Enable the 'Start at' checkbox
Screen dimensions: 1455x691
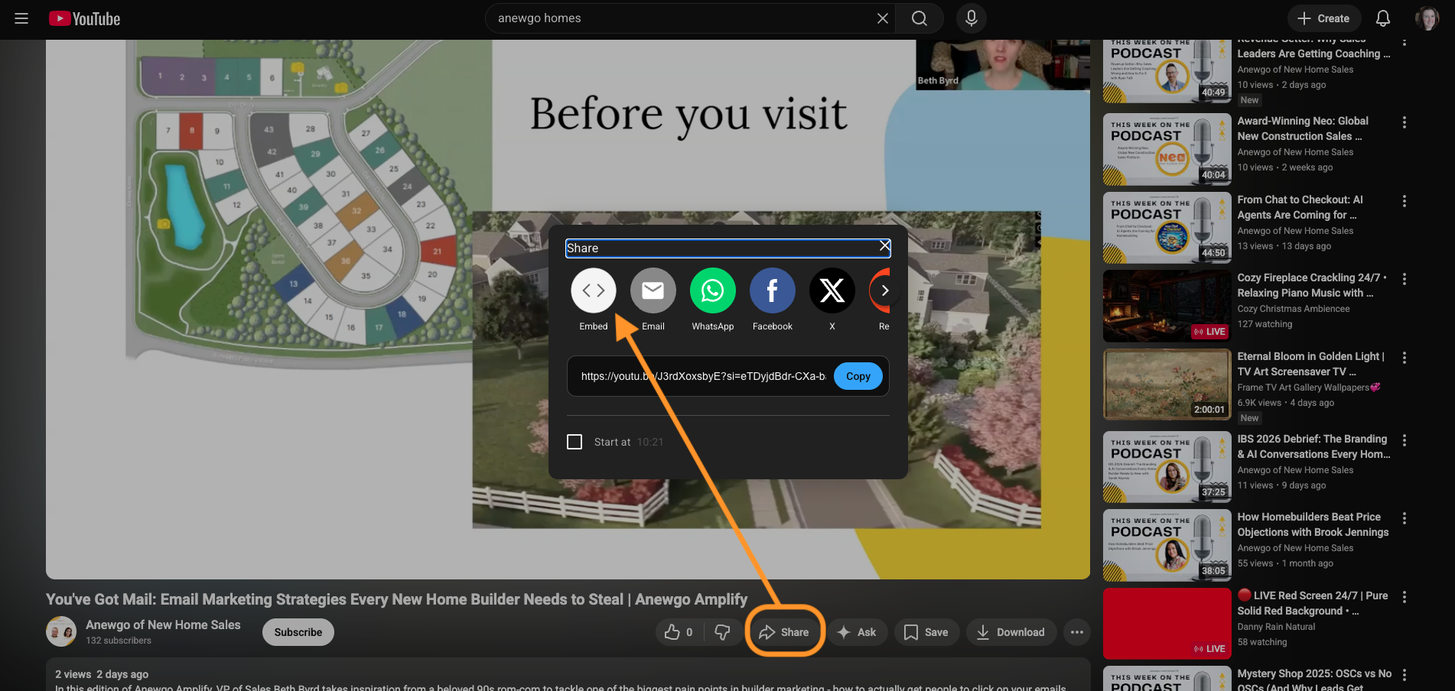575,442
